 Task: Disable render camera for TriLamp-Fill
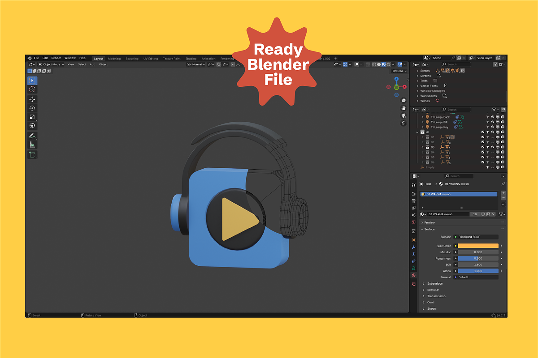(x=503, y=122)
